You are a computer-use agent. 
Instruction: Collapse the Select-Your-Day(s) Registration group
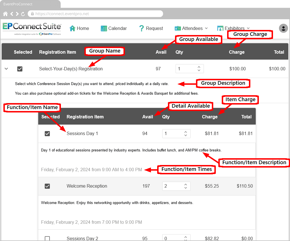pos(6,69)
